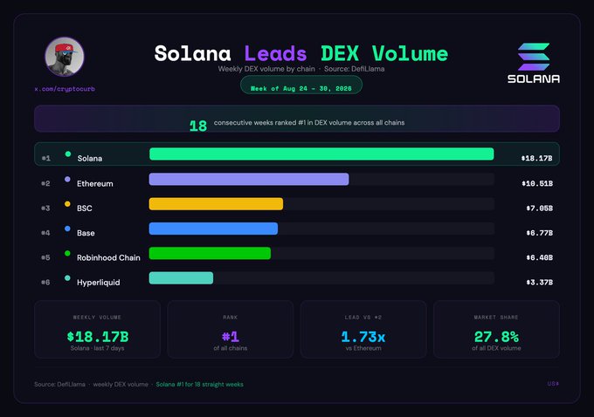Screen dimensions: 594x417
Task: Click the 'consecutive weeks ranked #1' text
Action: pos(309,123)
